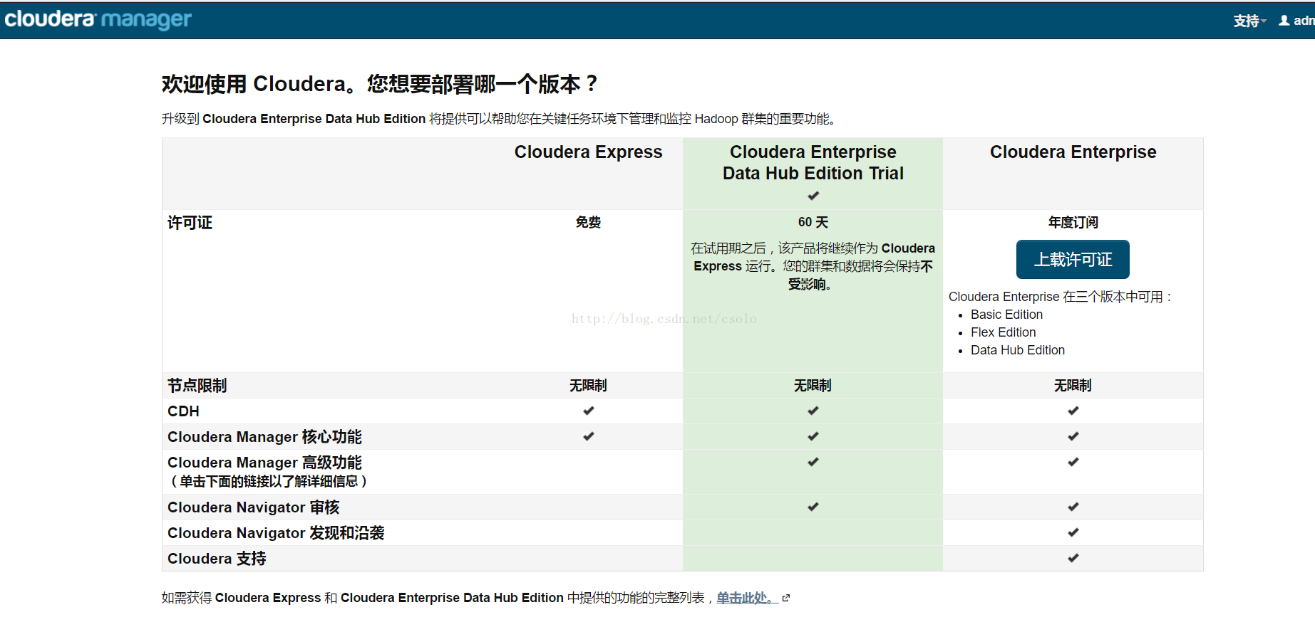The height and width of the screenshot is (622, 1315).
Task: Click the Navigator 审核 checkmark under Data Hub Trial
Action: 813,507
